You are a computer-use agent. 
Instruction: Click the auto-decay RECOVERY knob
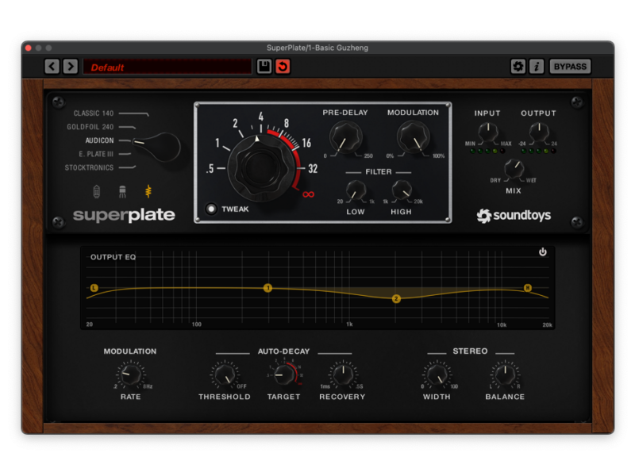click(343, 374)
